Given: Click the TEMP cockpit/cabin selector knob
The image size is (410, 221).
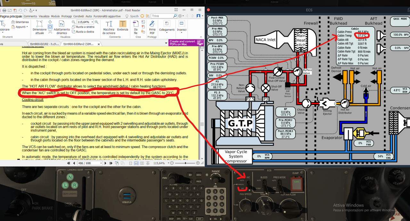Looking at the screenshot, I should tap(266, 208).
